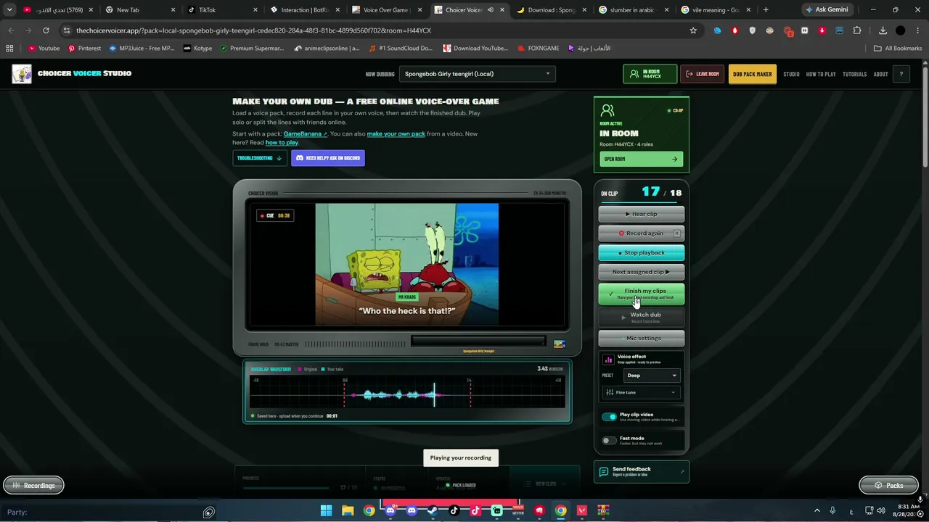Click the Open Room button
Screen dimensions: 929x522
(642, 159)
